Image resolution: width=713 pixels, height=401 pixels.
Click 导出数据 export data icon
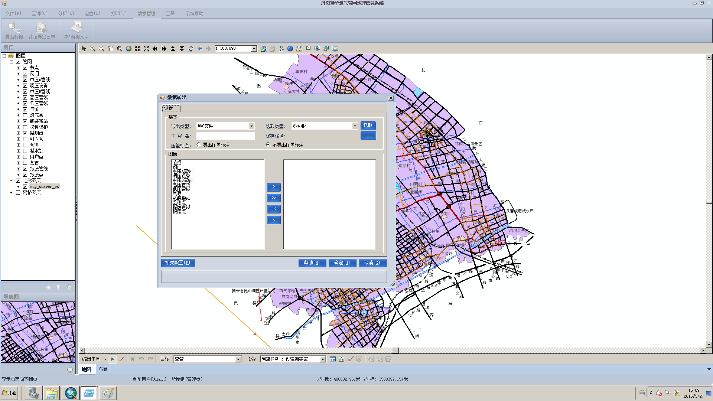[14, 30]
